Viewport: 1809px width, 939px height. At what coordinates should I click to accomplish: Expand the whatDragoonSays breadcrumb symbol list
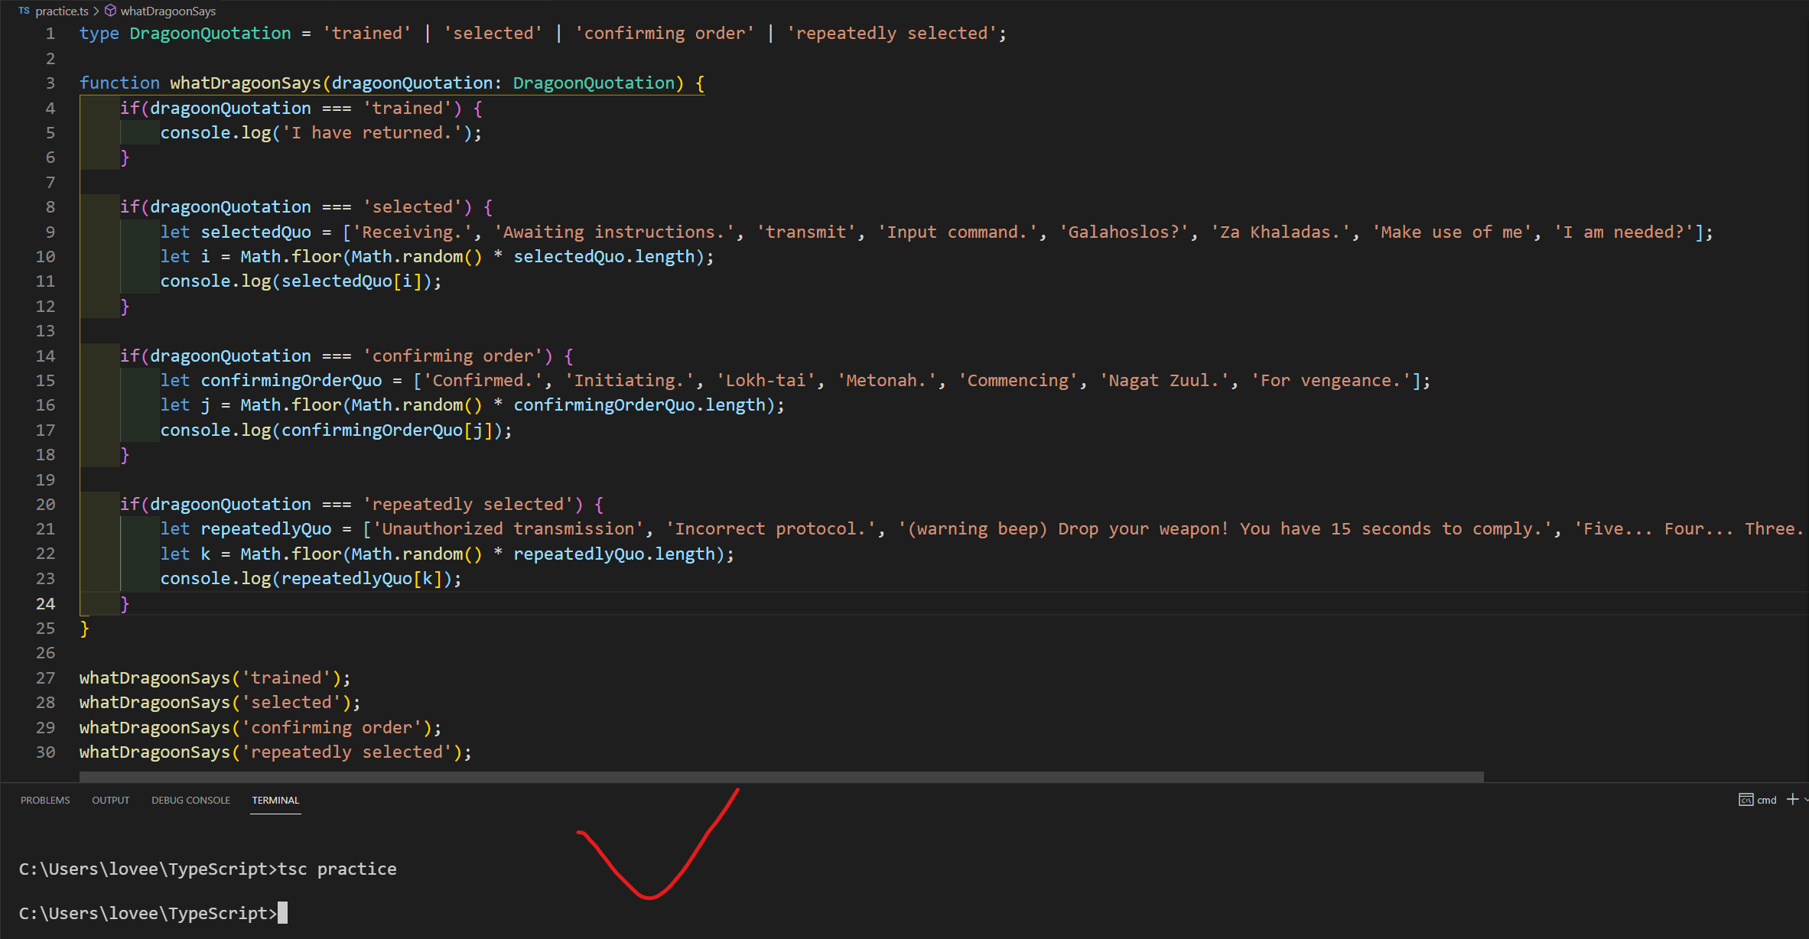pyautogui.click(x=168, y=11)
